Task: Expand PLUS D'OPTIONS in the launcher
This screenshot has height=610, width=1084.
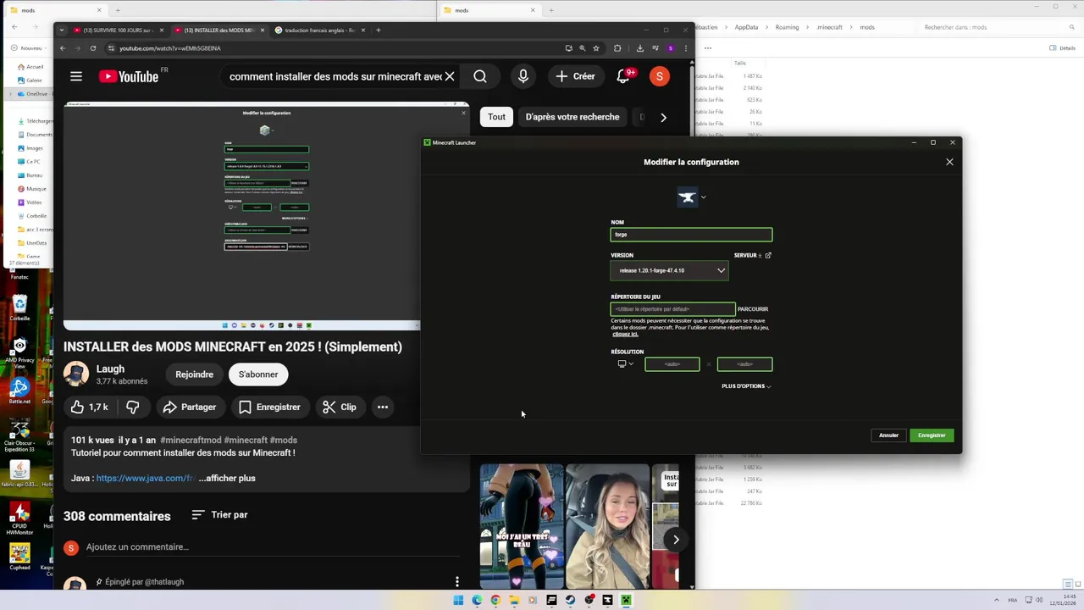Action: (x=746, y=386)
